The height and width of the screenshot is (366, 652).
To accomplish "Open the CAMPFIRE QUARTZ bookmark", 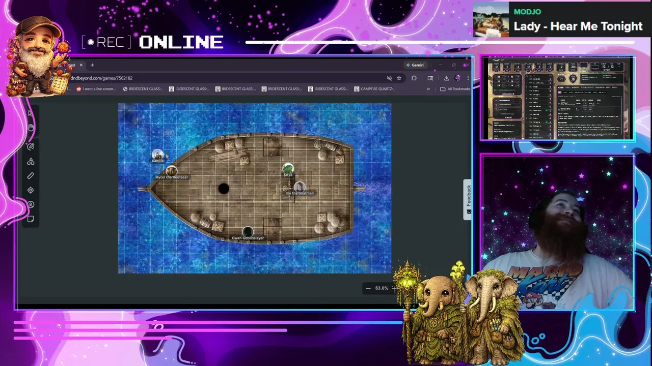I will pyautogui.click(x=374, y=89).
